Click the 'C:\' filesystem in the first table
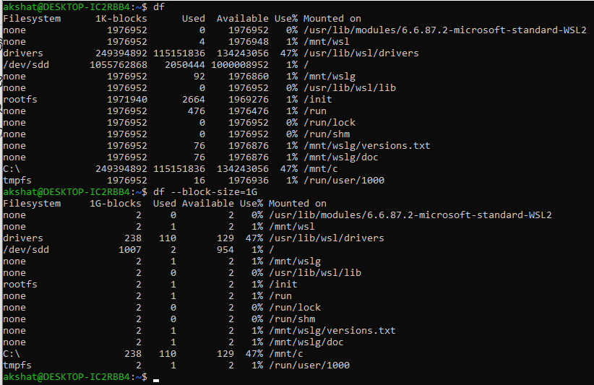The height and width of the screenshot is (385, 594). pyautogui.click(x=12, y=169)
